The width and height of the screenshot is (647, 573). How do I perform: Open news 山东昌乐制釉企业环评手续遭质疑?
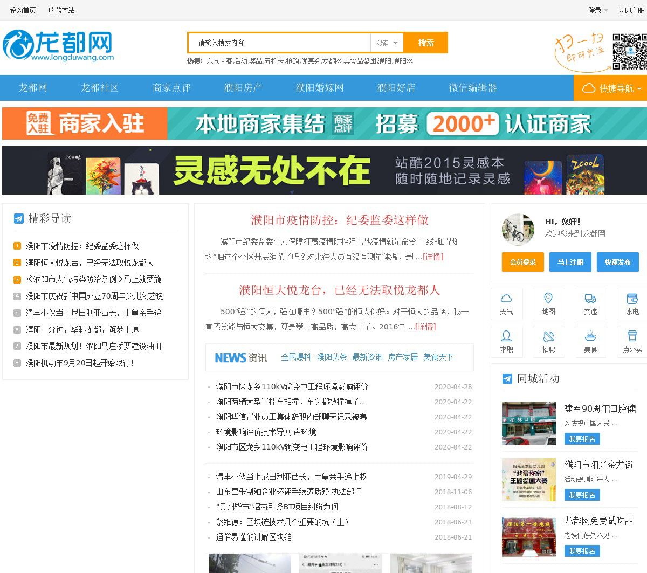(x=289, y=492)
